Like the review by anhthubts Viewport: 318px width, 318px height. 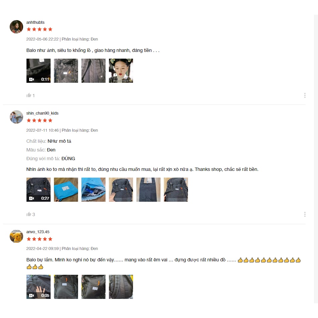click(x=29, y=95)
